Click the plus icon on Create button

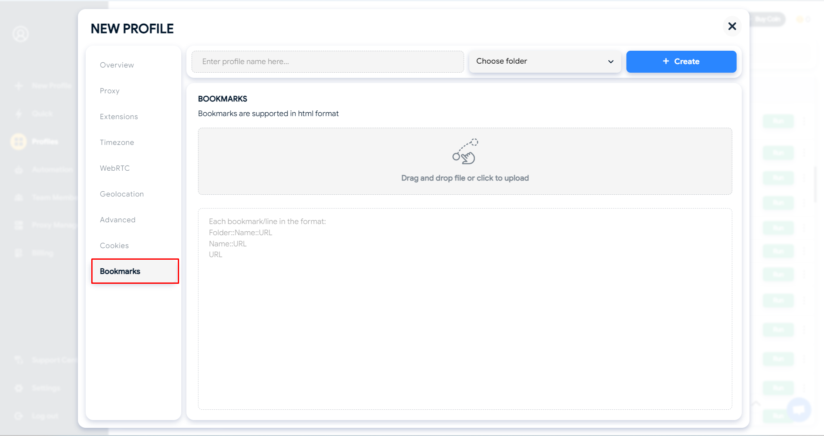coord(666,61)
